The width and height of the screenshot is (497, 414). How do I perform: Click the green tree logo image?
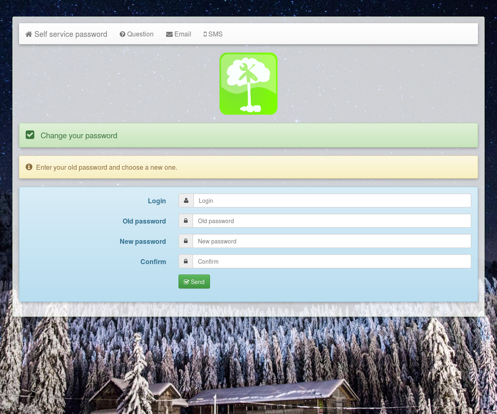click(x=248, y=84)
